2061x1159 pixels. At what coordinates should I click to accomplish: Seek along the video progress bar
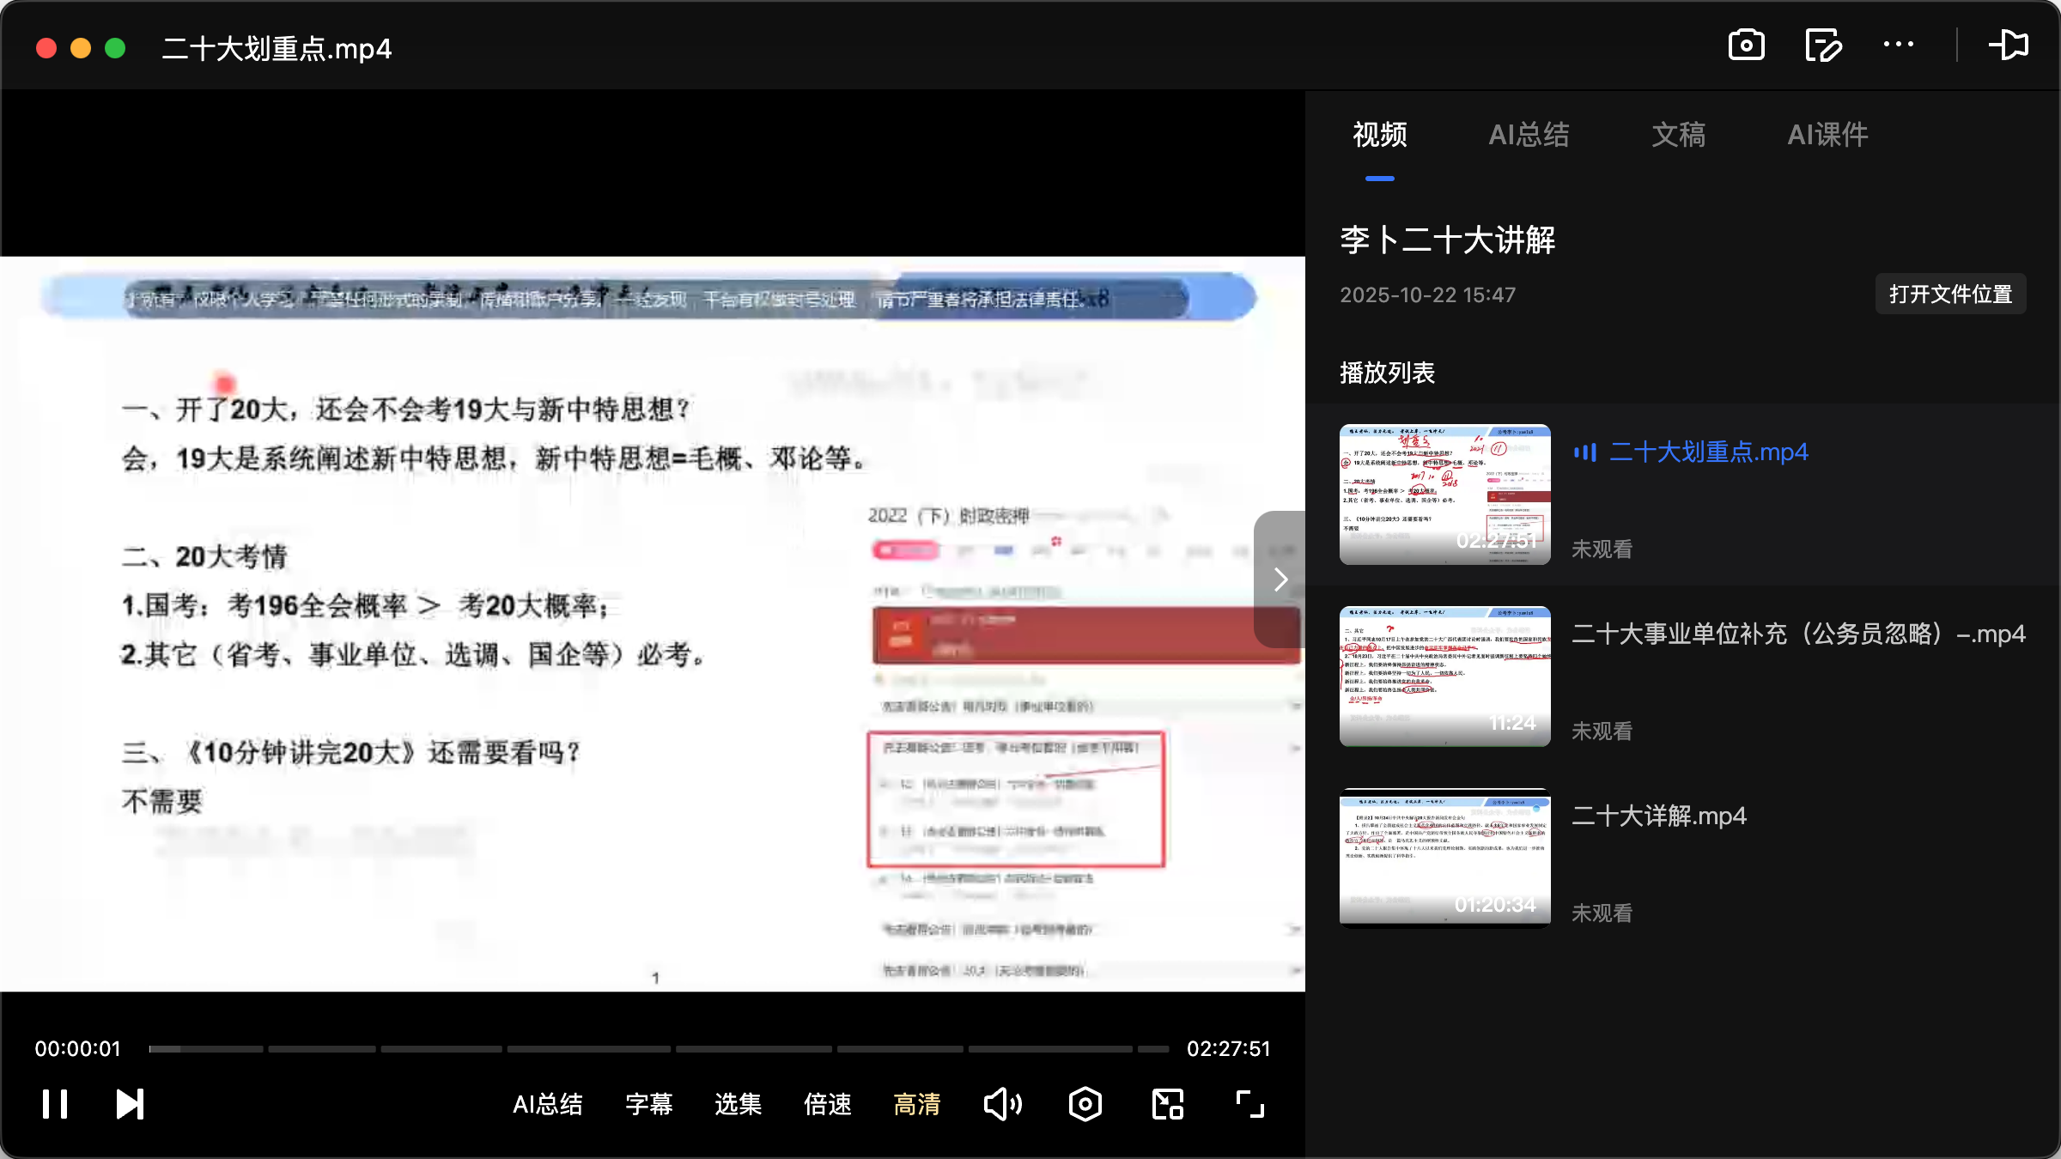656,1047
